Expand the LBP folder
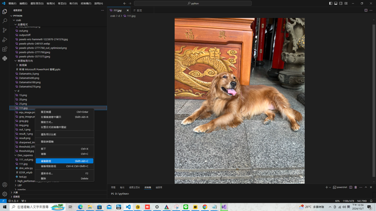 coord(20,185)
